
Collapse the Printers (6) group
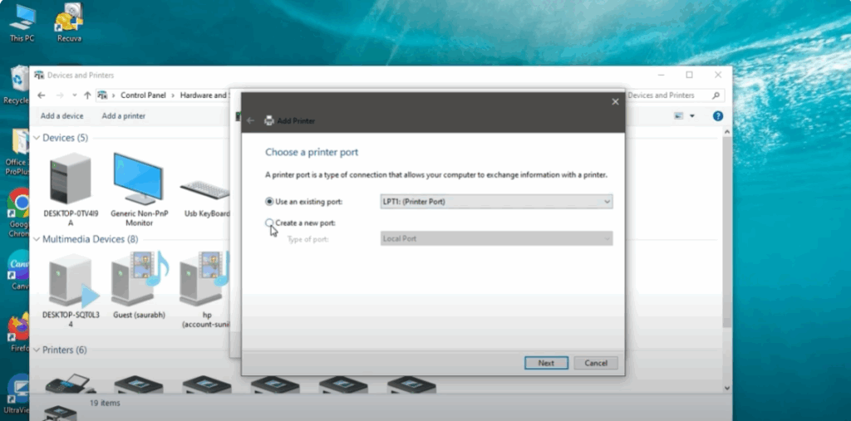[37, 350]
